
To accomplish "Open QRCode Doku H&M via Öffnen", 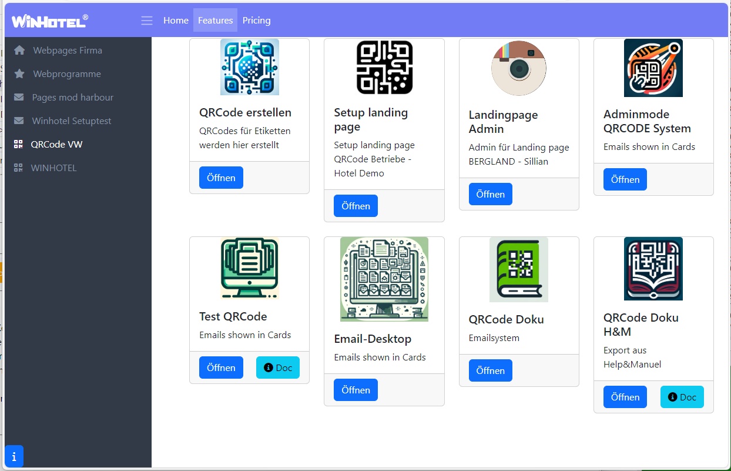I will [x=625, y=397].
